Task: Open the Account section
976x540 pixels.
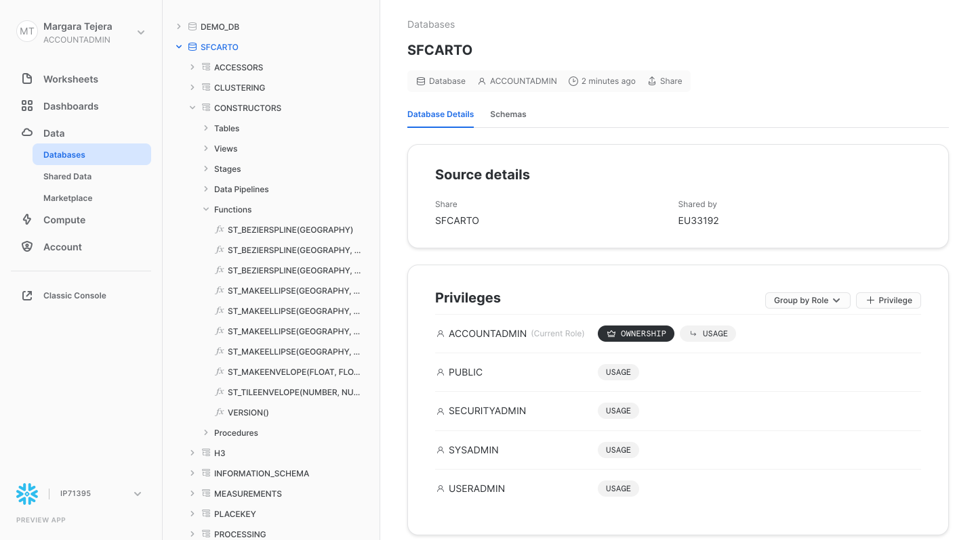Action: (x=62, y=247)
